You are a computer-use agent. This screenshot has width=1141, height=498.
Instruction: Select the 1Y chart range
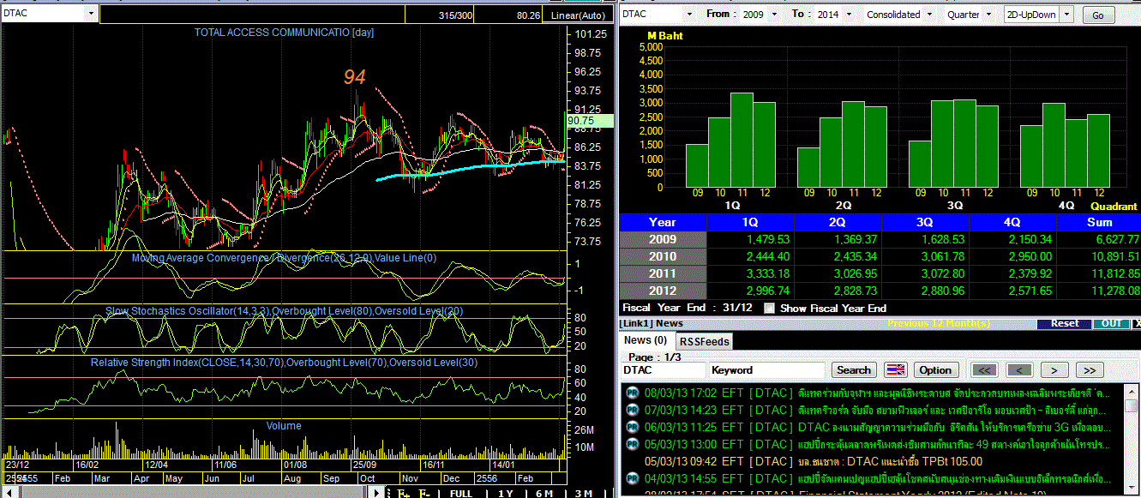[x=505, y=493]
